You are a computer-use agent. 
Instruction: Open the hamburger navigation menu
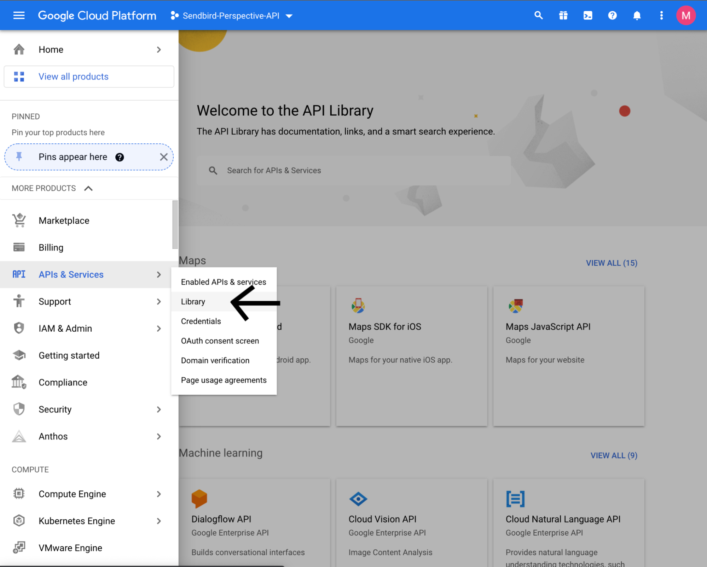pos(19,16)
